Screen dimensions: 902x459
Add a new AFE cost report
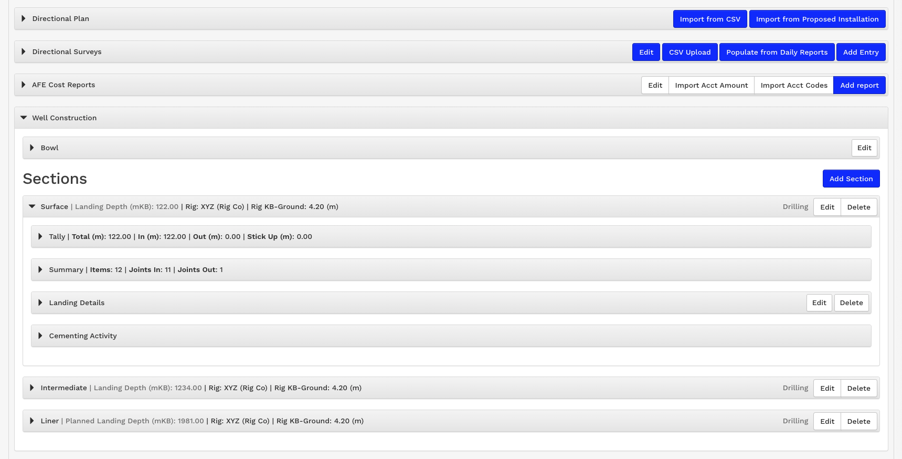859,86
